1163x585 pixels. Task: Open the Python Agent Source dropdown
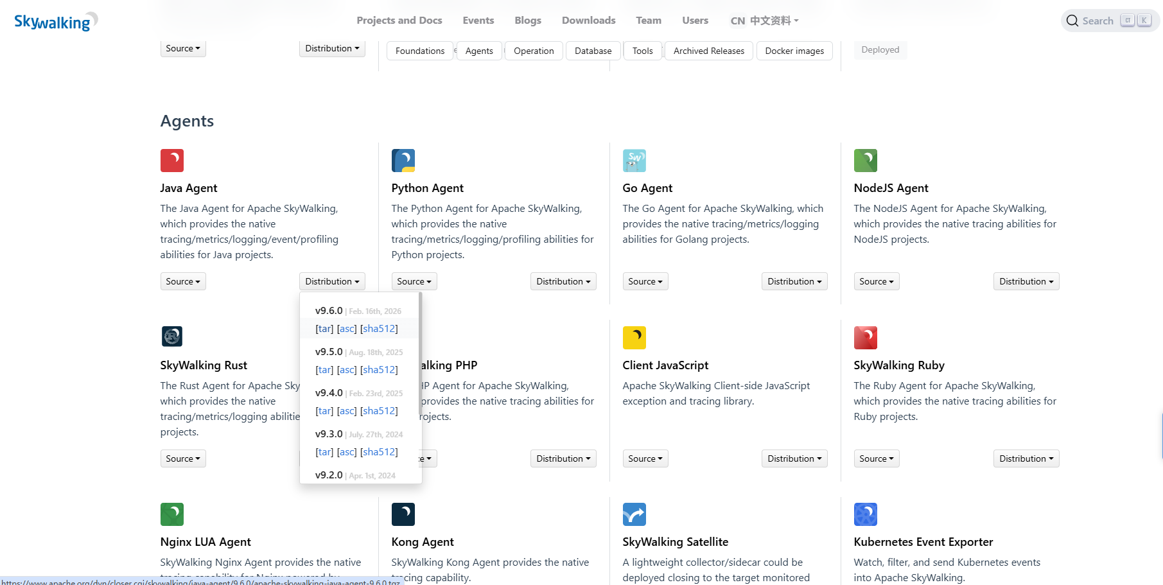coord(414,281)
